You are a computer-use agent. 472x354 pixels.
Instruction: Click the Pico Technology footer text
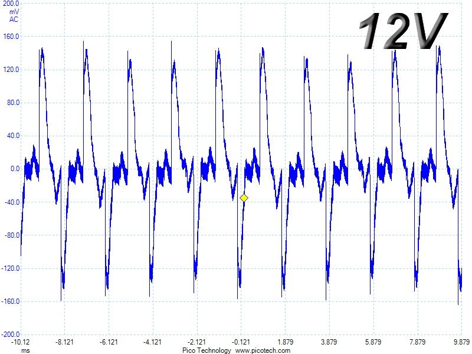click(x=206, y=350)
